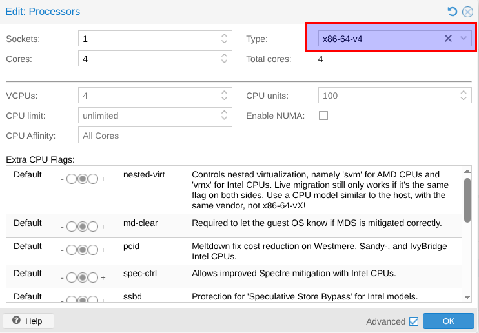Click the Cores spinner arrows
The width and height of the screenshot is (479, 333).
[x=224, y=59]
